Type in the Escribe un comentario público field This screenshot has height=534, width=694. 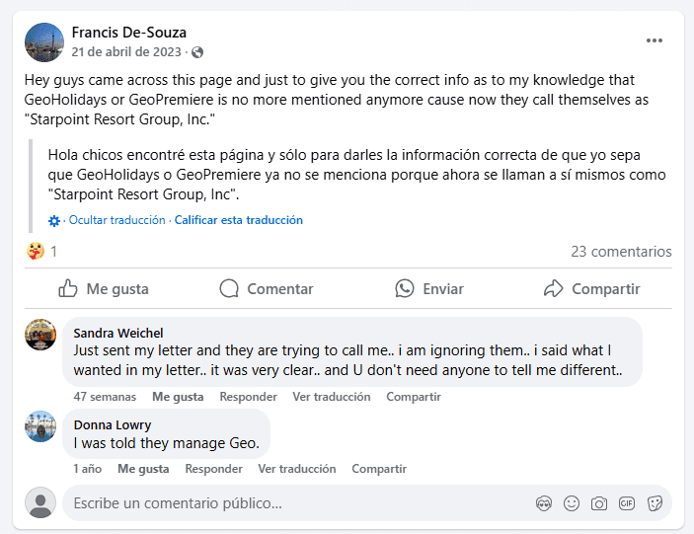[x=296, y=503]
